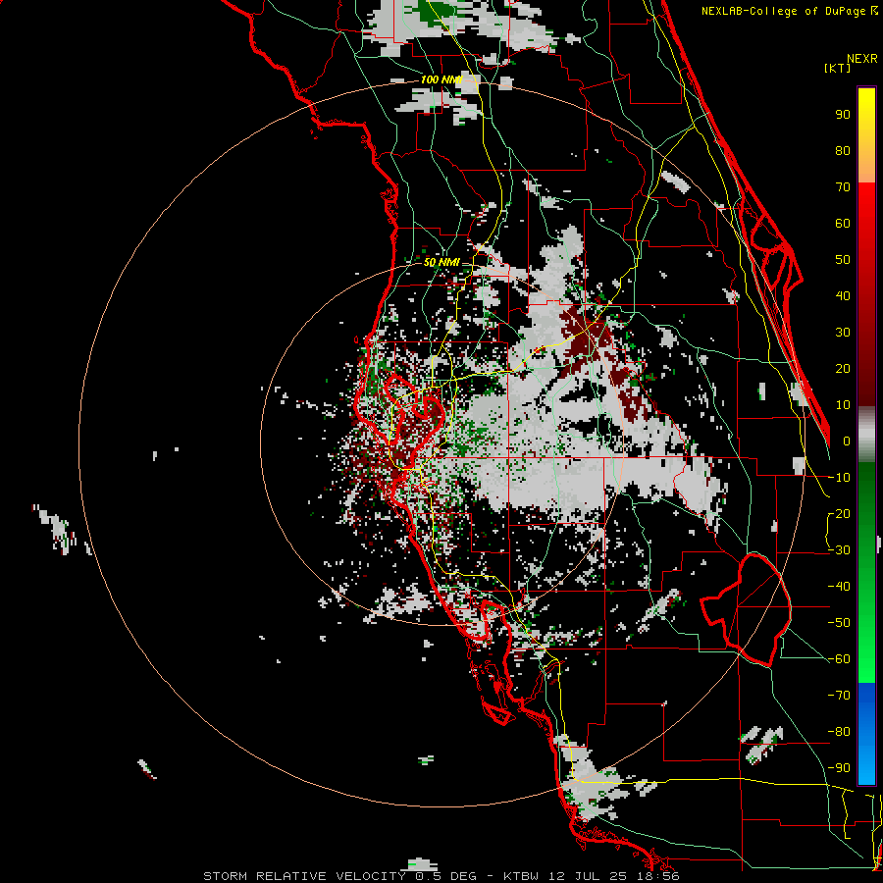Click the 40 value on the velocity scale

point(843,295)
